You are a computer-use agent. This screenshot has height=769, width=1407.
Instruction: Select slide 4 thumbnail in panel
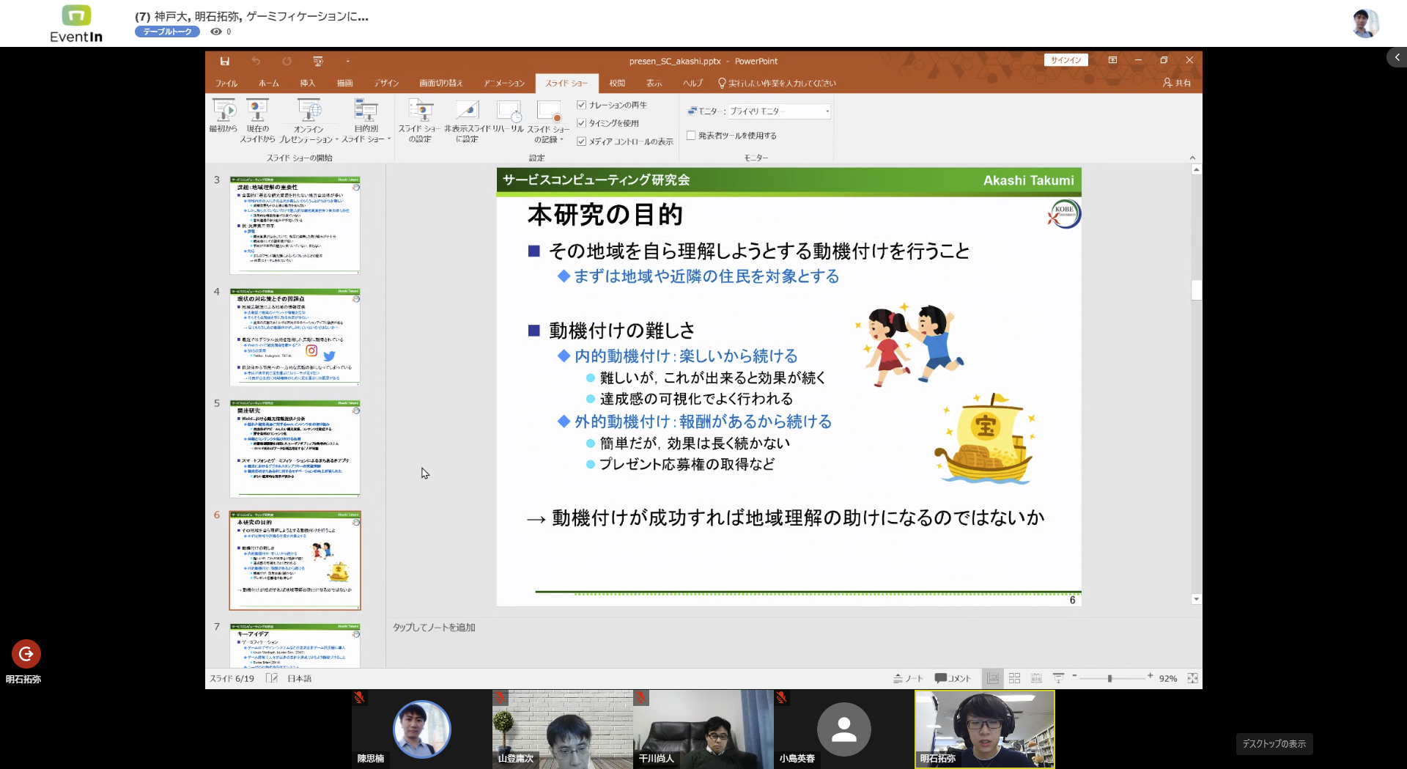(295, 337)
